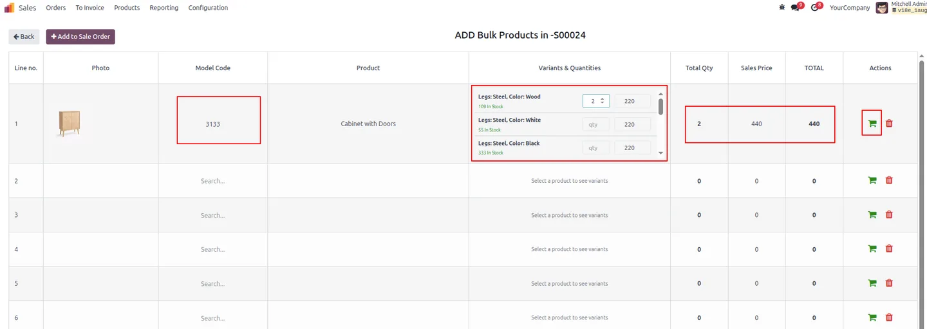Open Model Code search in line 4
The height and width of the screenshot is (329, 927).
(x=212, y=249)
